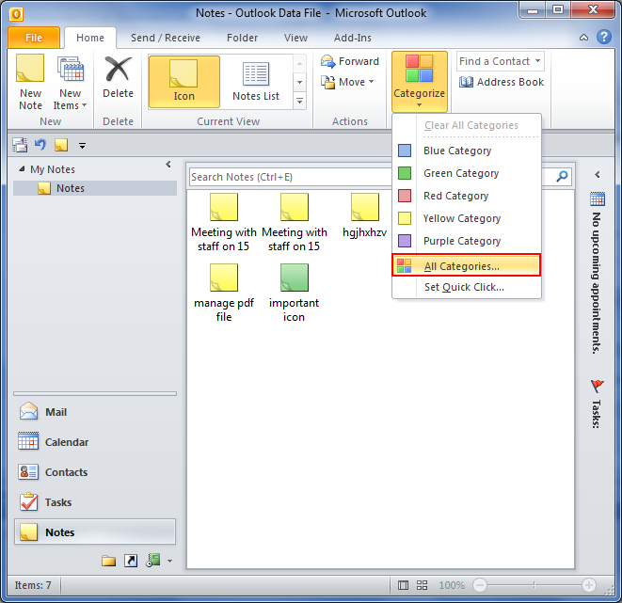The width and height of the screenshot is (622, 603).
Task: Minimize the navigation pane
Action: coord(168,164)
